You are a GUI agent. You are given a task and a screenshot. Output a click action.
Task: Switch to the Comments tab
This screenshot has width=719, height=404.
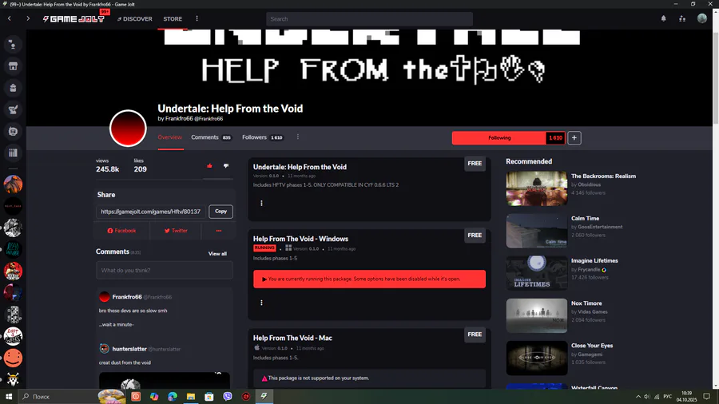tap(211, 137)
